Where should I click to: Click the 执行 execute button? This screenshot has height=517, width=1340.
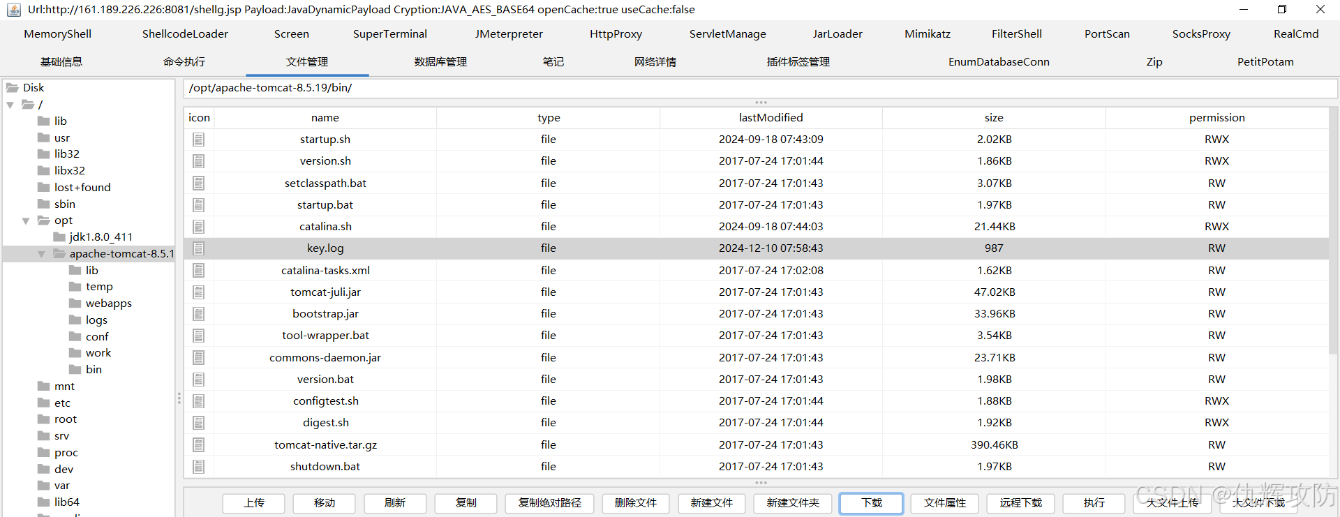(x=1094, y=503)
